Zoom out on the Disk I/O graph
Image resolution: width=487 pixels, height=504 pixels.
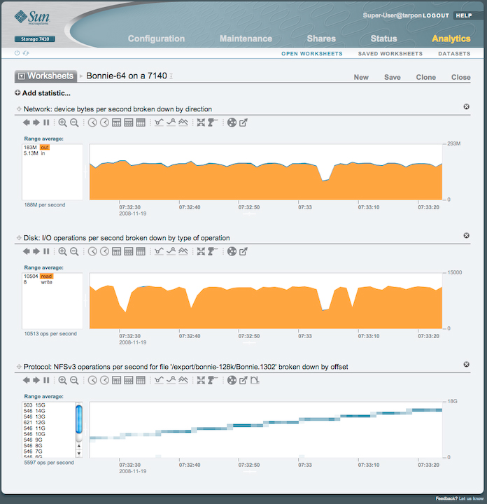(74, 251)
